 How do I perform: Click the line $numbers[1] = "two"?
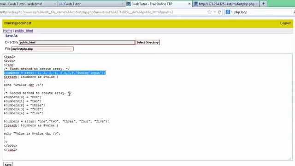coord(23,101)
